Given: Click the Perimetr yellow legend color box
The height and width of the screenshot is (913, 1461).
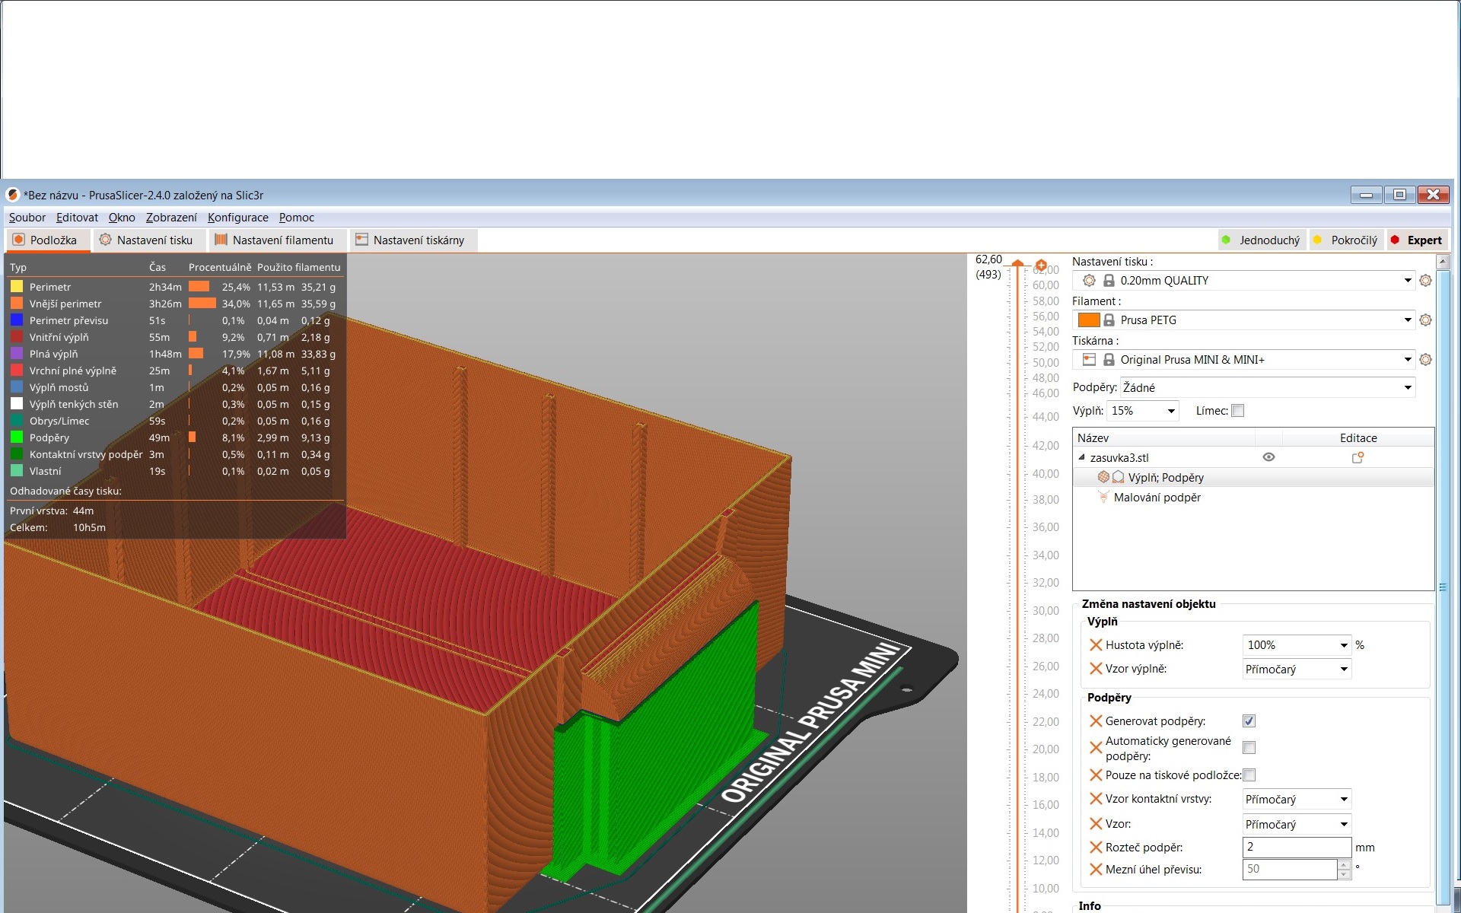Looking at the screenshot, I should (17, 287).
